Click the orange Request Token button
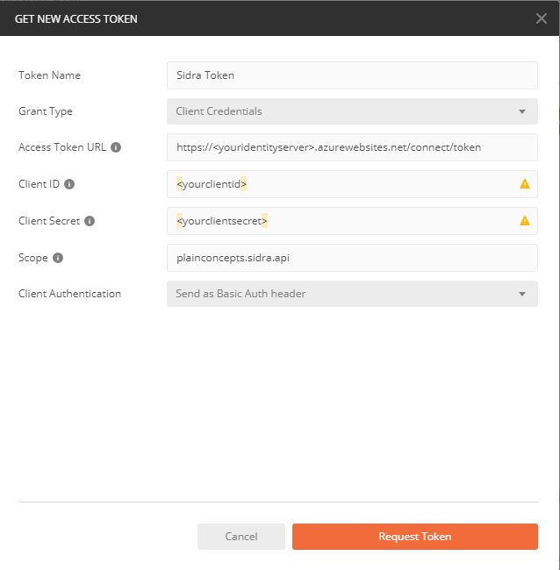Screen dimensions: 560x570 pos(414,537)
